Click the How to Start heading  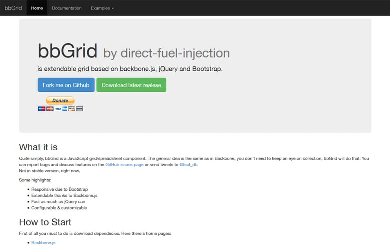coord(45,222)
